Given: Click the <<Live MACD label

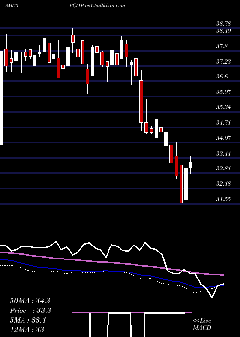Looking at the screenshot, I should coord(202,324).
